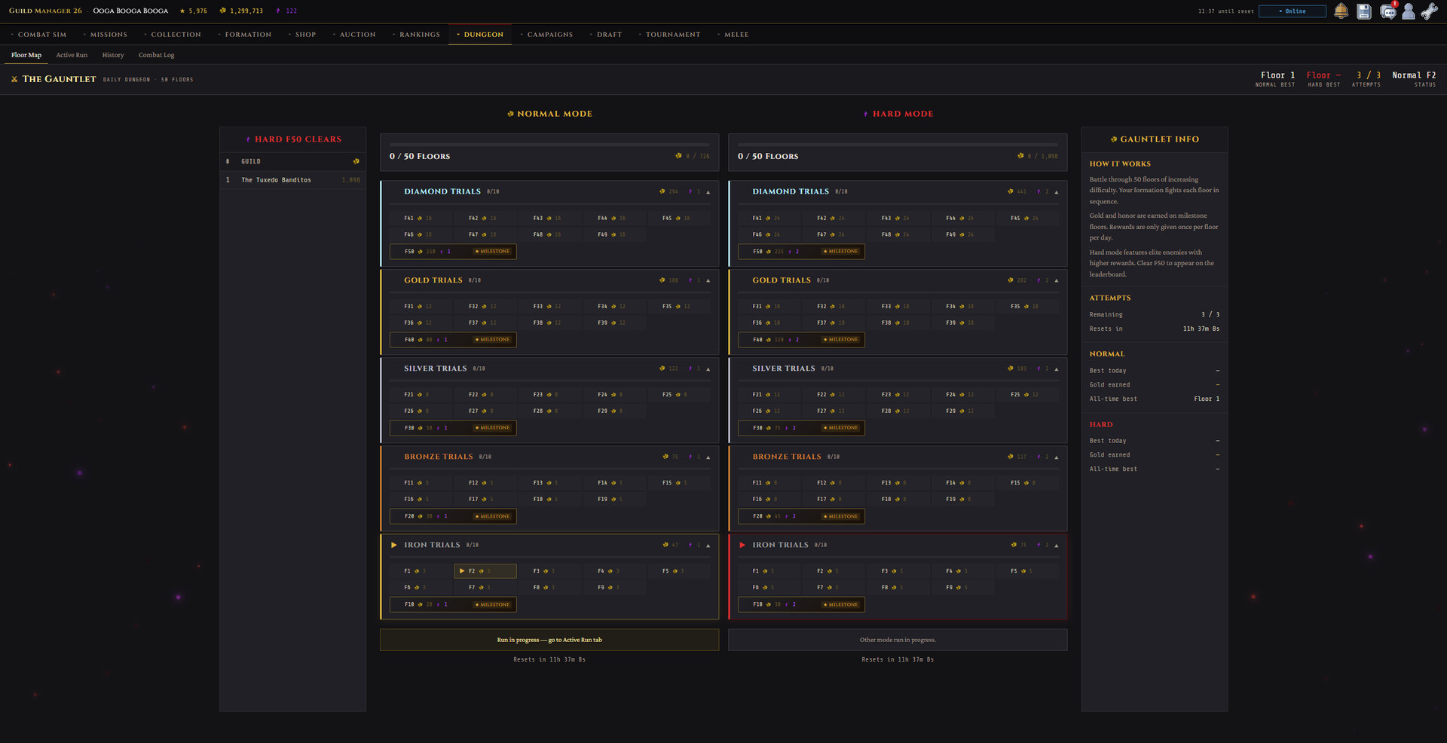Collapse the Hard Gold Trials section
1447x743 pixels.
coord(1056,280)
